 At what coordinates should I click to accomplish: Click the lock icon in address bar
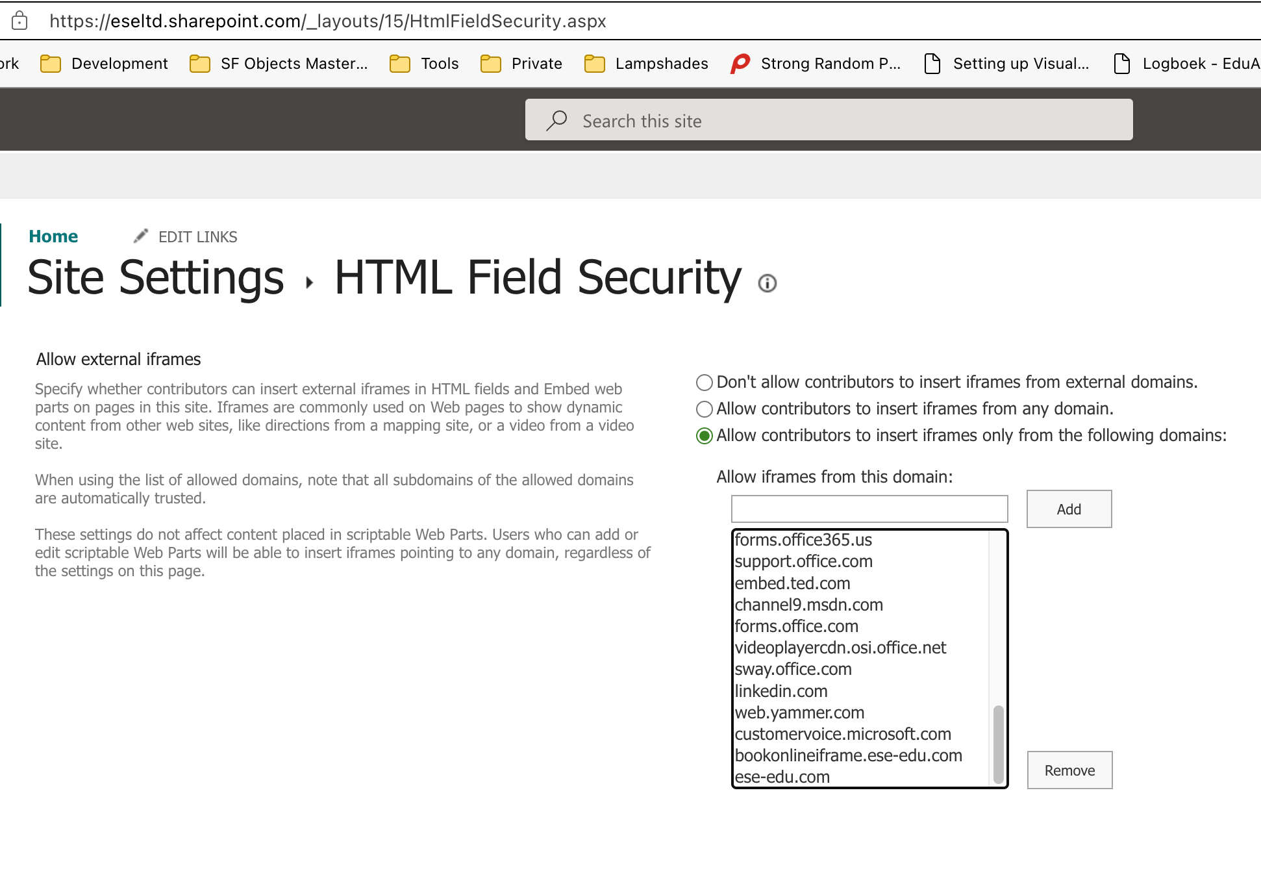[x=20, y=21]
